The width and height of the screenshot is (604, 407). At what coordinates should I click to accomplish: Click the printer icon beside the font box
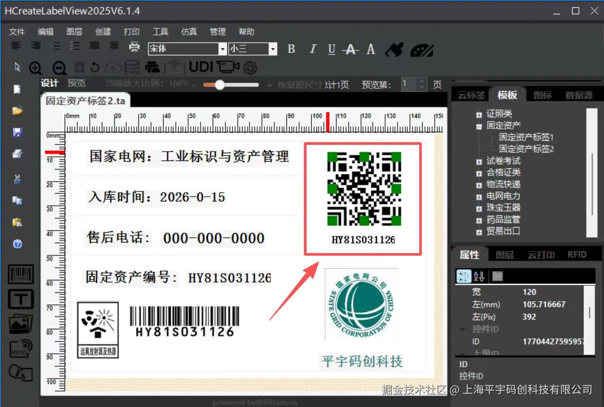pos(135,47)
